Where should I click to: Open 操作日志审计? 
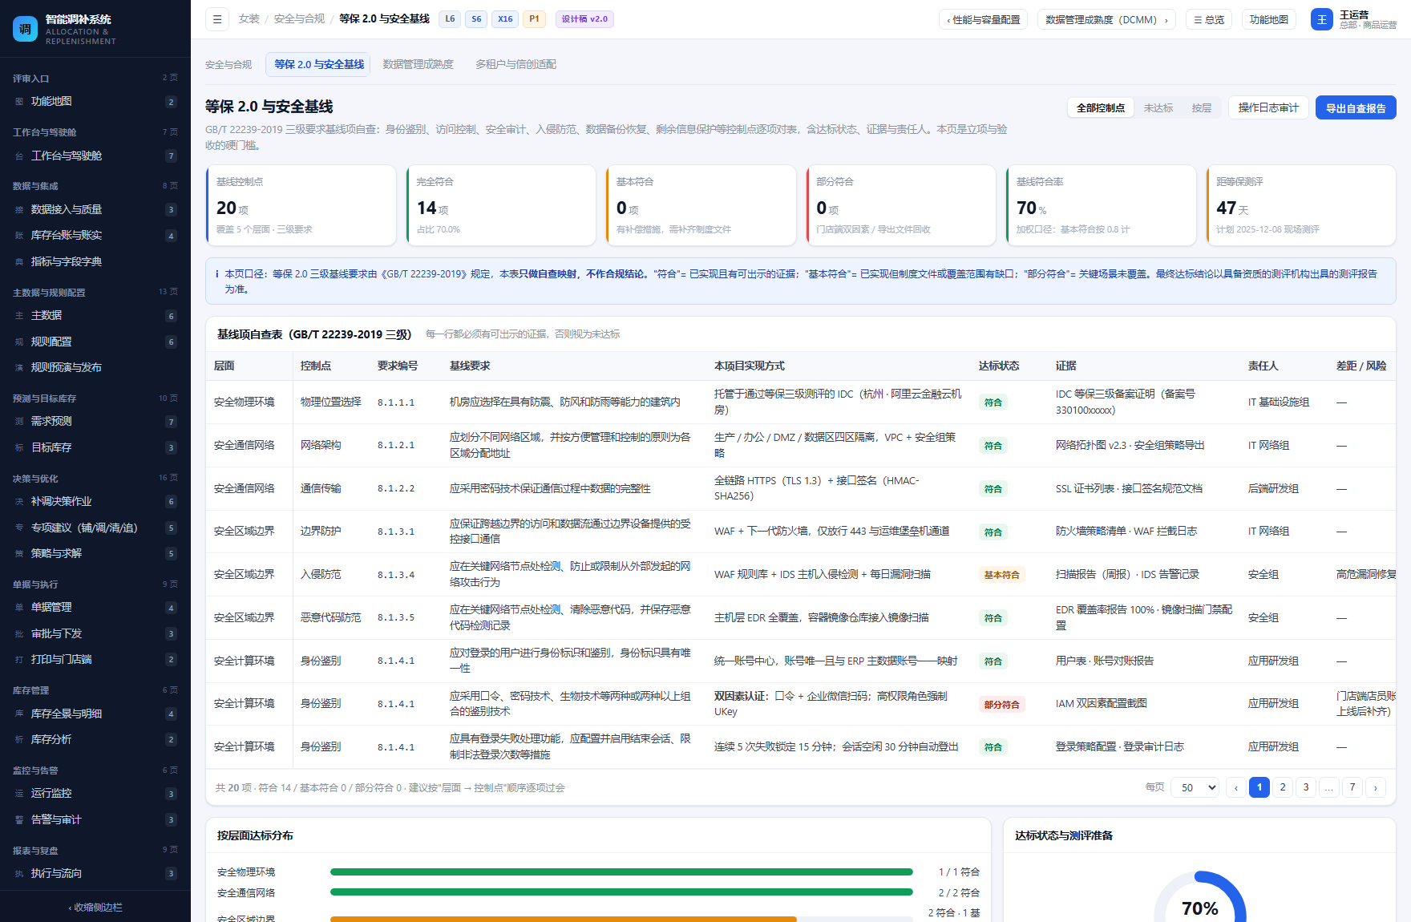pyautogui.click(x=1268, y=108)
